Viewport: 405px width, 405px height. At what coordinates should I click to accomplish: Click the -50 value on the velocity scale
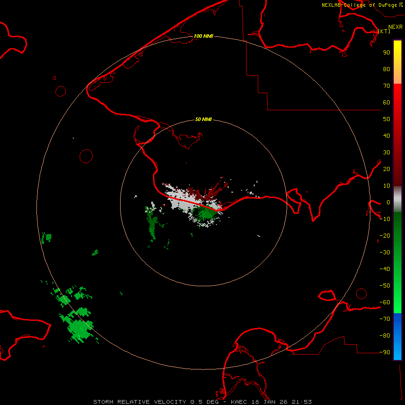385,286
